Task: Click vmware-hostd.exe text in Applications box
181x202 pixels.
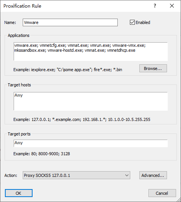Action: click(x=65, y=50)
